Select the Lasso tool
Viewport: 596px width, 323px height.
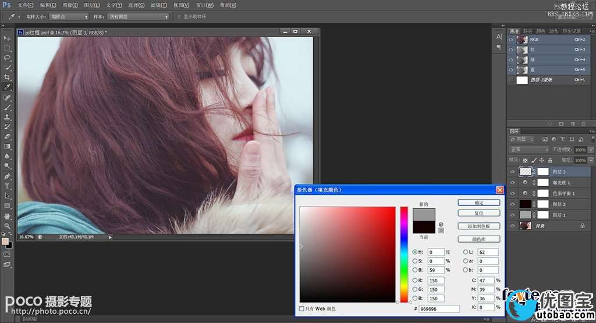tap(7, 58)
